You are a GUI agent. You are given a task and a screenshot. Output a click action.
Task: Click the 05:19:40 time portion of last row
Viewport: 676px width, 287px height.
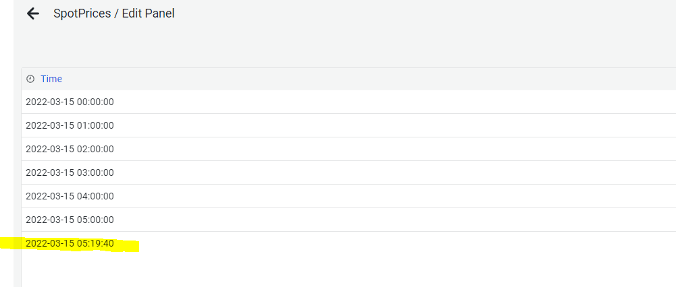tap(95, 243)
